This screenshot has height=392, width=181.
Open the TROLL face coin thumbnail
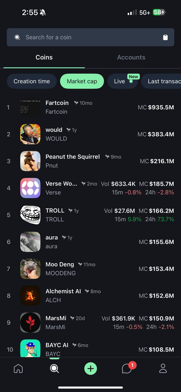click(x=30, y=215)
